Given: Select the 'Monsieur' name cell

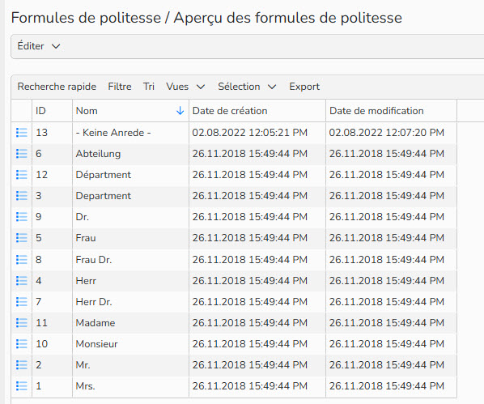Looking at the screenshot, I should coord(130,344).
